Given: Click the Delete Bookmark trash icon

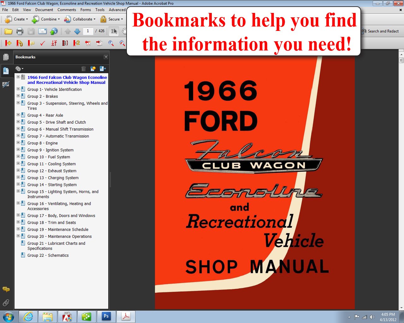Looking at the screenshot, I should click(x=83, y=68).
